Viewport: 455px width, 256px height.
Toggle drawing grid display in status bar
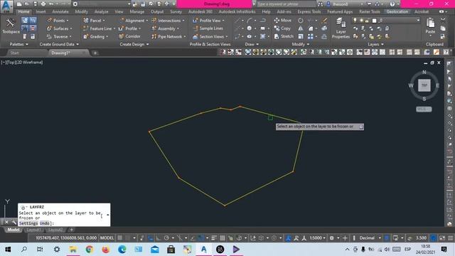(x=119, y=238)
